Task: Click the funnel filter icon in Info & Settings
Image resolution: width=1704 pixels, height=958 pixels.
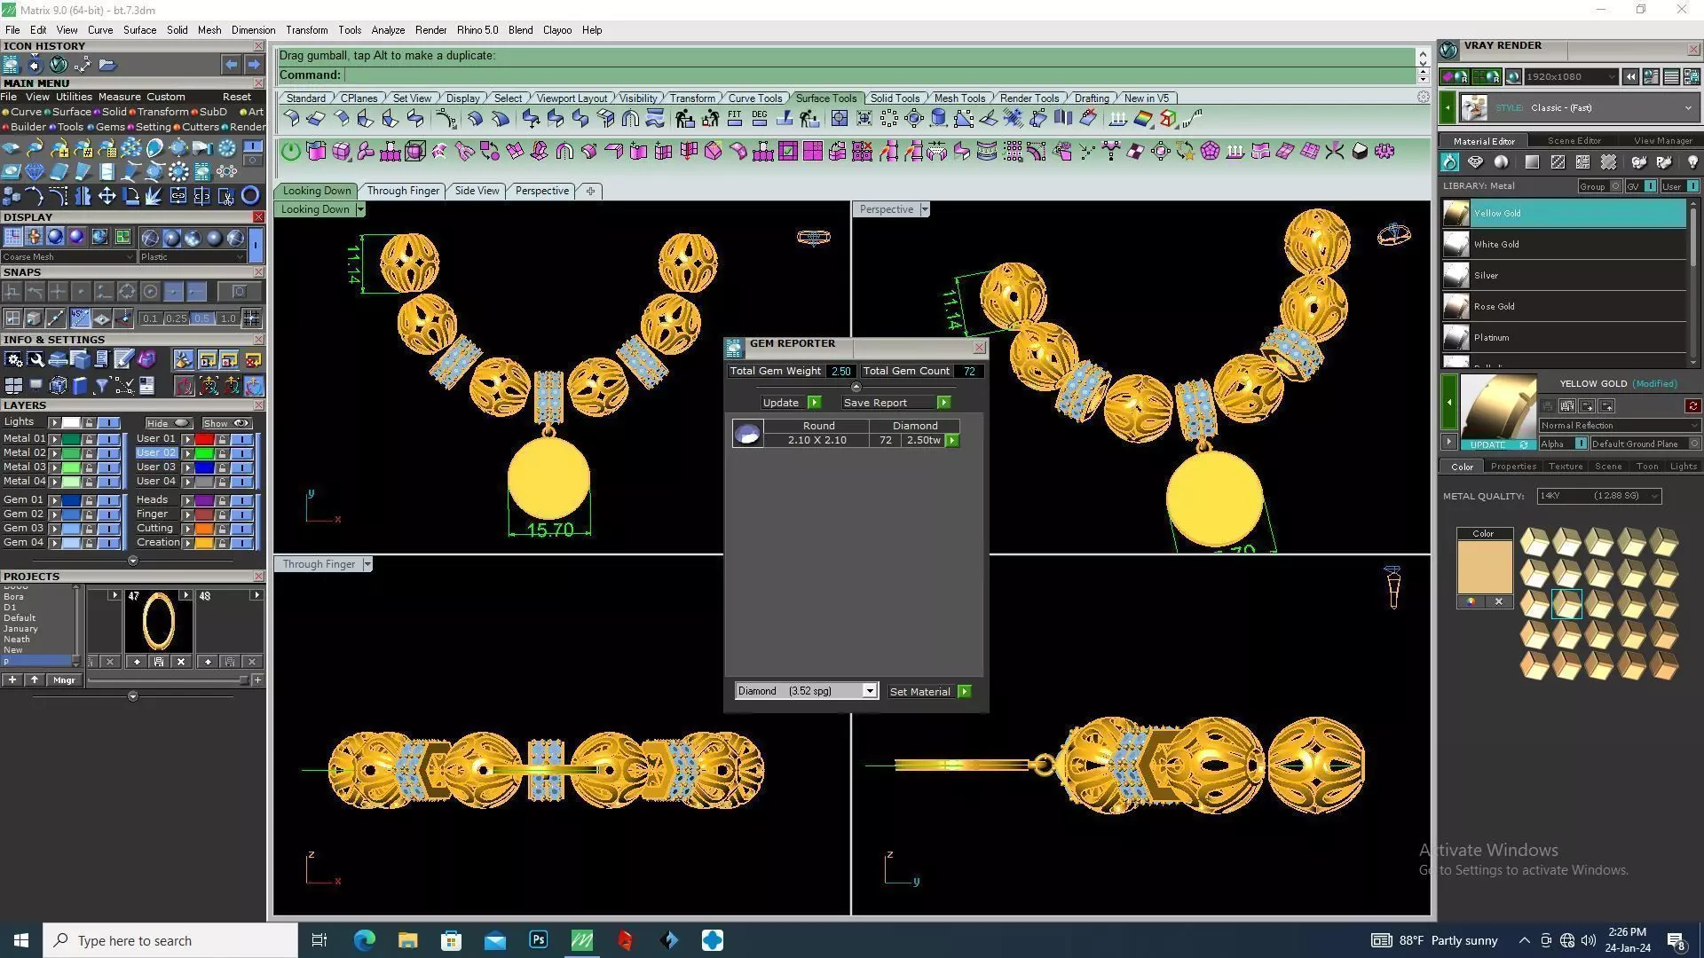Action: coord(101,385)
